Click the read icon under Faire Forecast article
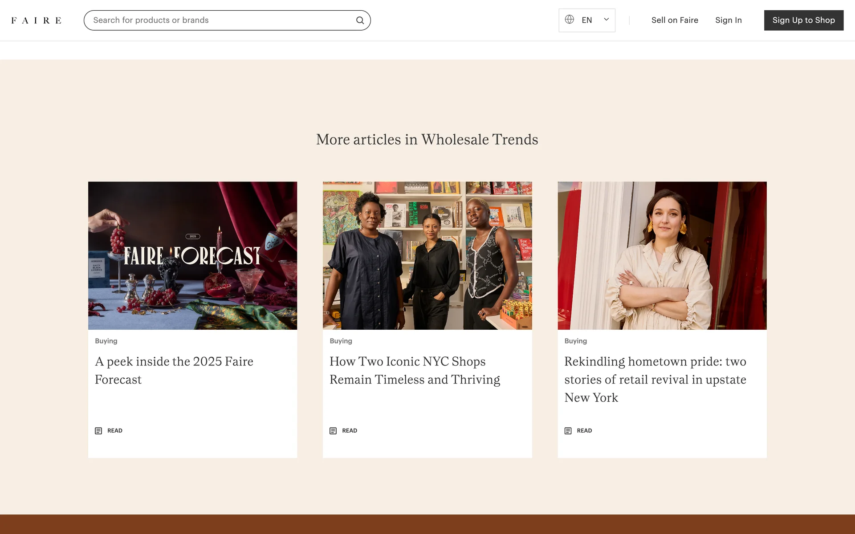855x534 pixels. tap(98, 431)
